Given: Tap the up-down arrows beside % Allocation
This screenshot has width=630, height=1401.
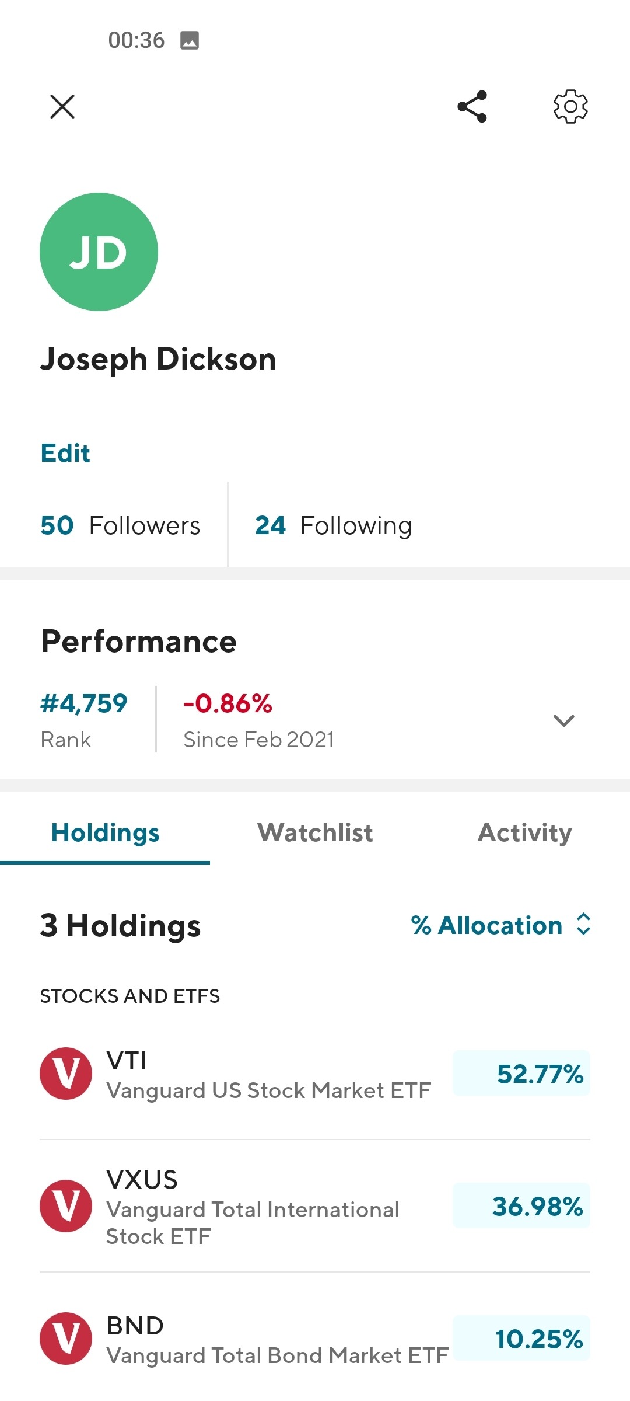Looking at the screenshot, I should pos(583,924).
